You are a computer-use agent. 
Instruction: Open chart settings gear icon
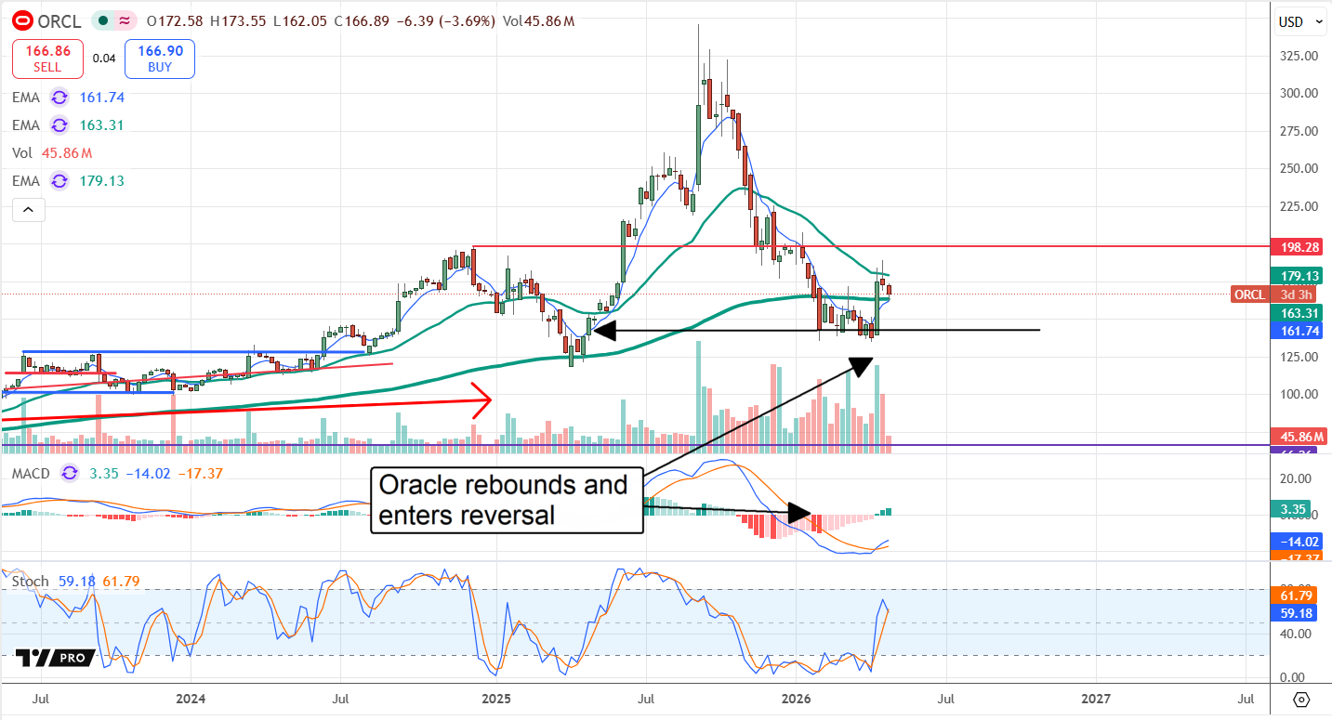[1301, 700]
